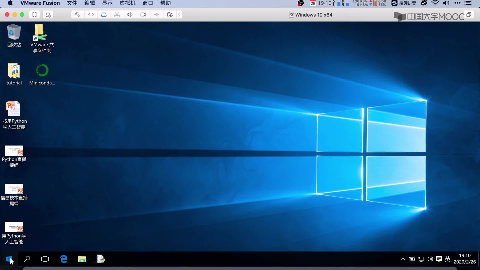The width and height of the screenshot is (480, 270).
Task: Select the Python直播提纲 presentation
Action: [14, 156]
